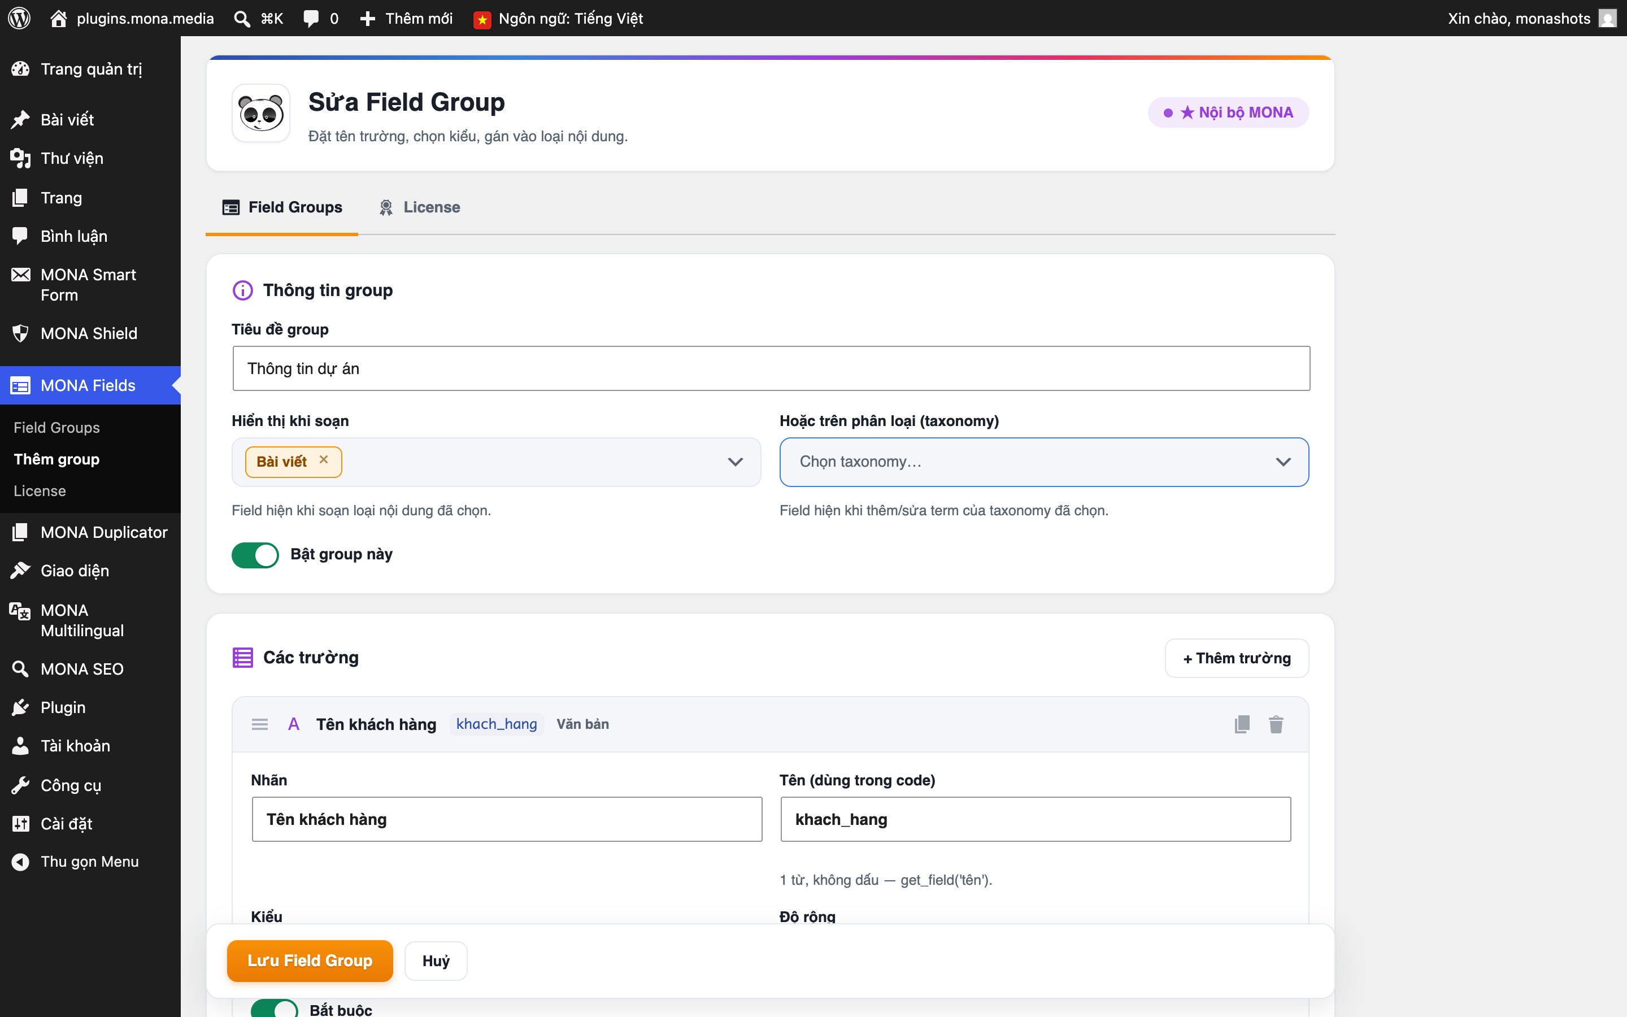Open the Chọn taxonomy dropdown
The width and height of the screenshot is (1627, 1017).
pos(1043,462)
